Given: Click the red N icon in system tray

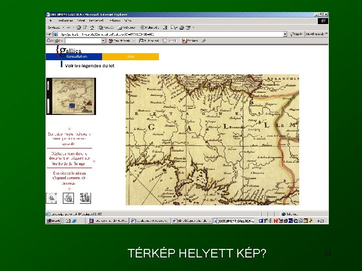Looking at the screenshot, I should pyautogui.click(x=276, y=221).
